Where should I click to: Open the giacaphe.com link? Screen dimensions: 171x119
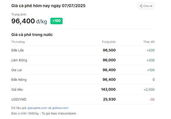[37, 108]
